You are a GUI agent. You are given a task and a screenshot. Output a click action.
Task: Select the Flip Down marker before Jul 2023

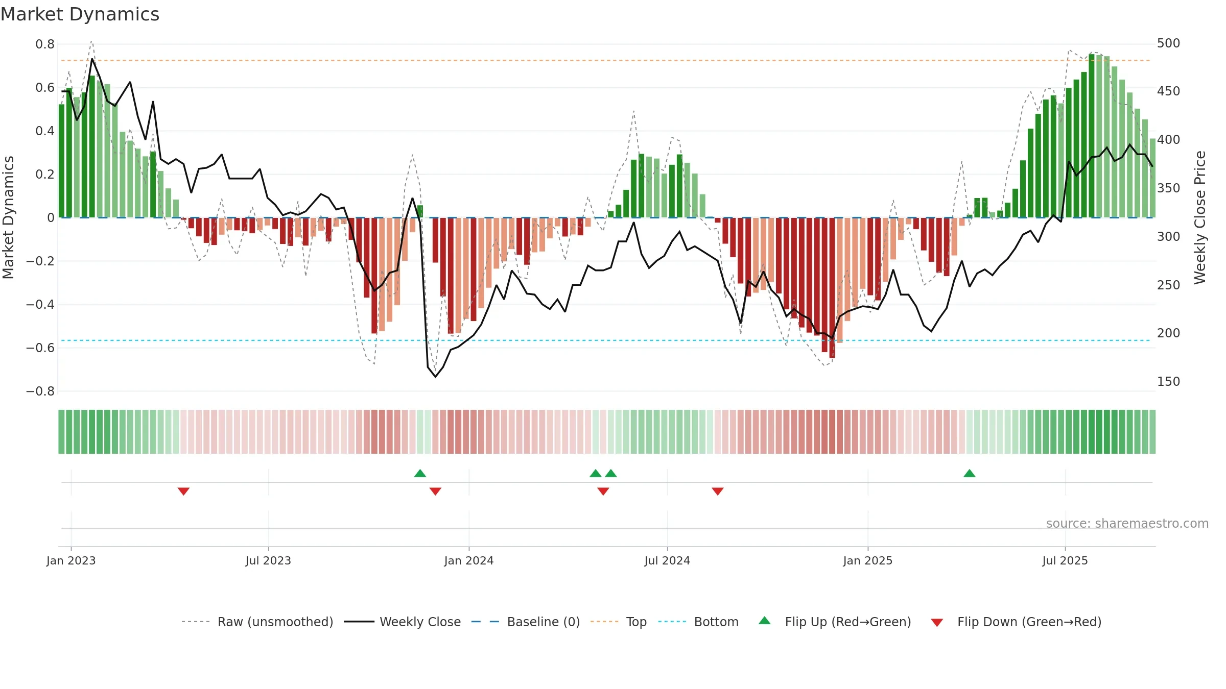click(x=183, y=491)
